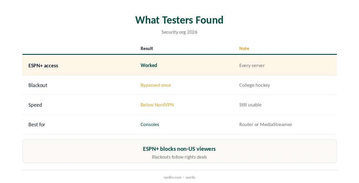359x183 pixels.
Task: Click the 'Security.org 2026' subtitle
Action: point(179,32)
